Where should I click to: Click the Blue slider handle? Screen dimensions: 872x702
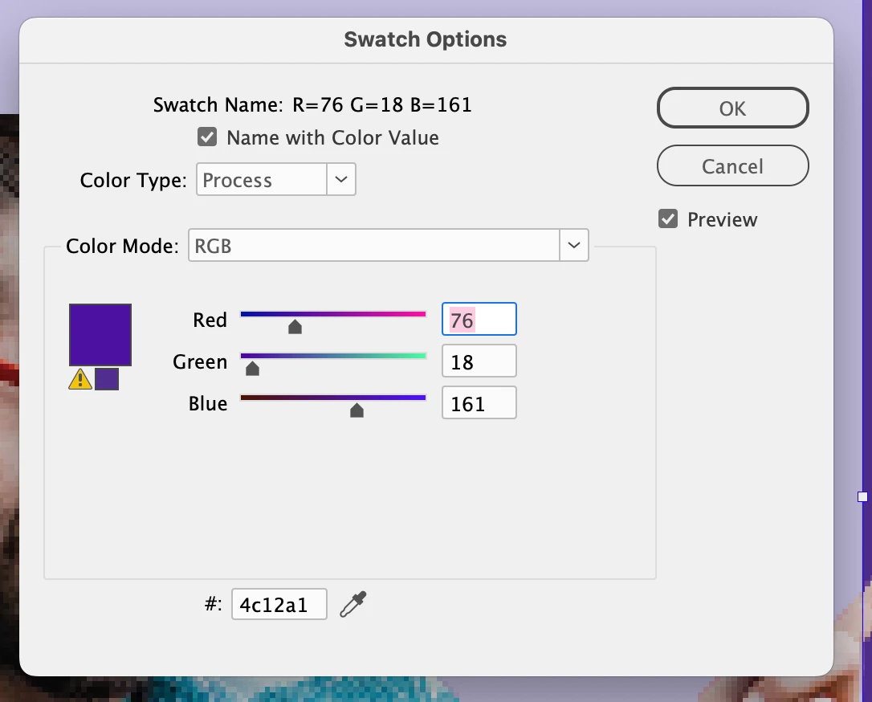[357, 410]
